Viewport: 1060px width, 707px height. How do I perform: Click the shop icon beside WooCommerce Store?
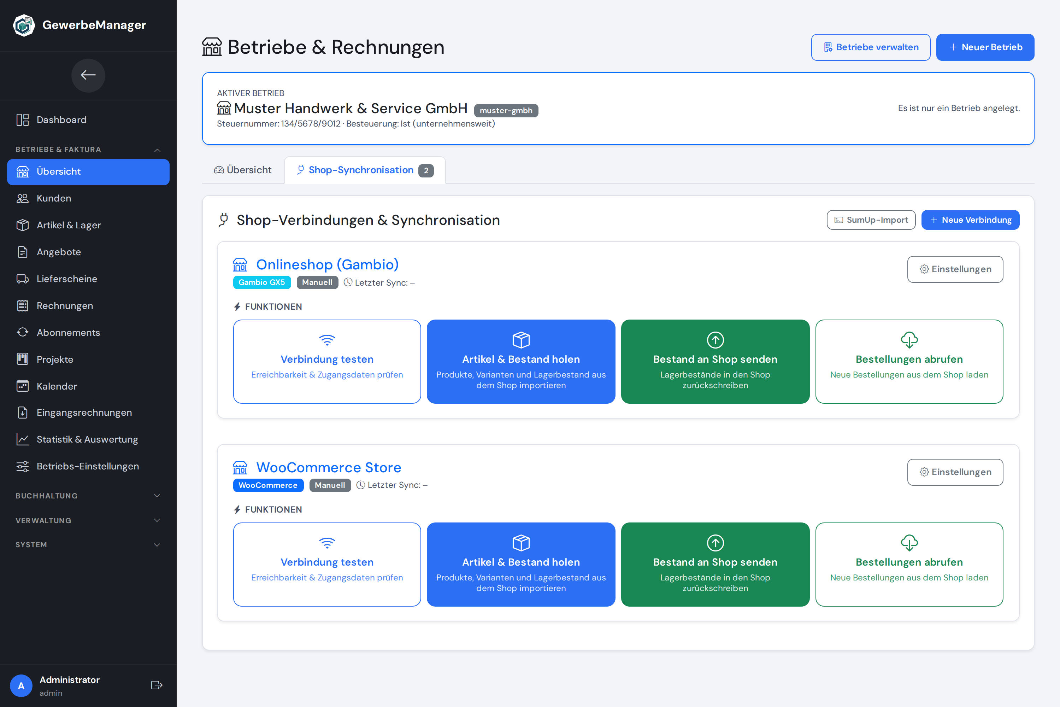[240, 468]
